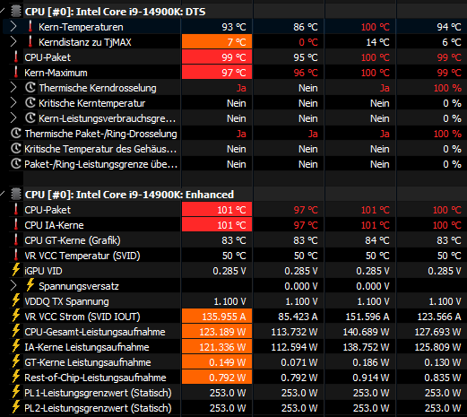Click the 123.189 W power value
This screenshot has width=467, height=417.
pos(217,332)
